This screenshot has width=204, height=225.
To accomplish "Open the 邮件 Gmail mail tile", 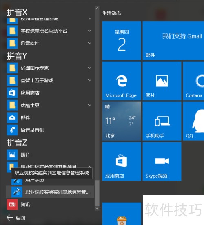I will tap(173, 40).
